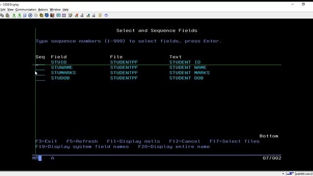Click the blue Display settings icon
313x176 pixels.
[x=24, y=15]
